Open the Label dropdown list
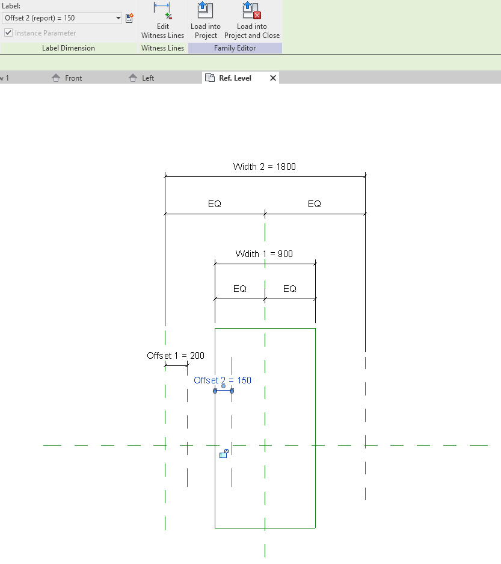This screenshot has height=564, width=501. click(117, 18)
